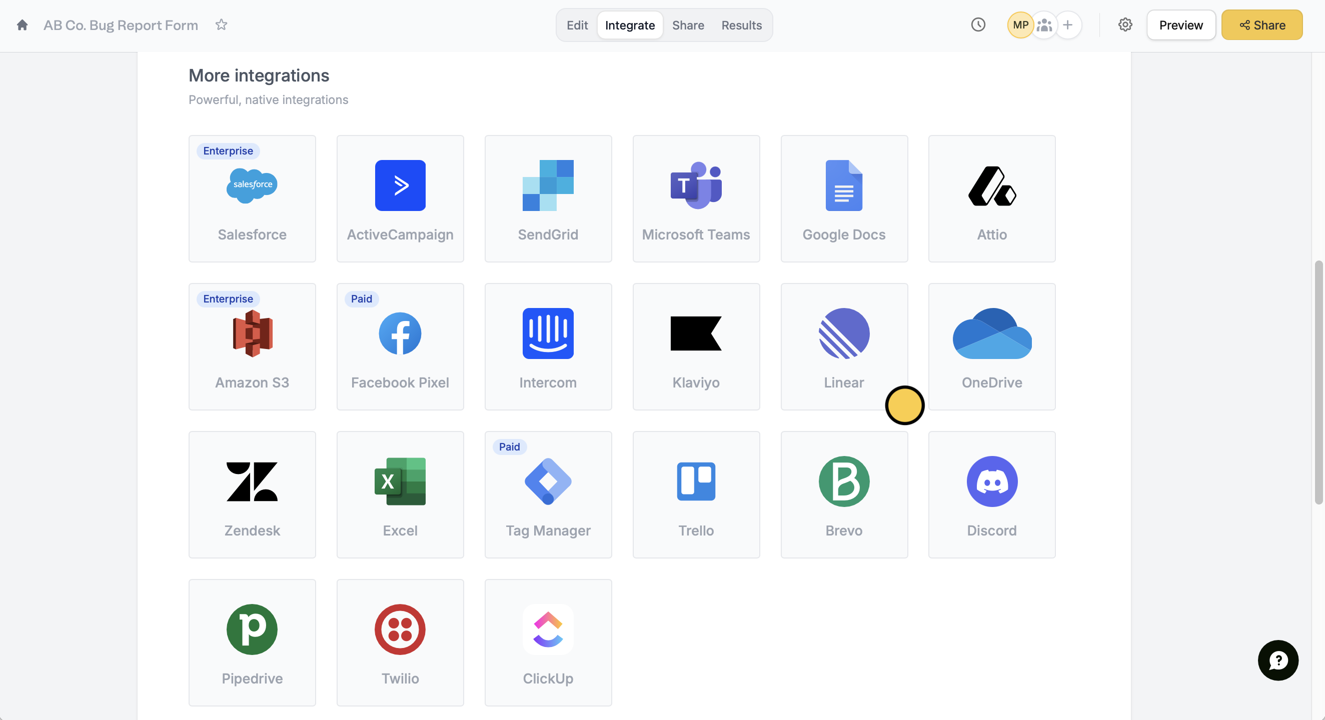Image resolution: width=1325 pixels, height=720 pixels.
Task: Open the Share tab in the header
Action: pos(688,24)
